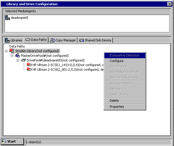
Task: Click the DrivePool#(deadware65) drive icon
Action: (23, 60)
